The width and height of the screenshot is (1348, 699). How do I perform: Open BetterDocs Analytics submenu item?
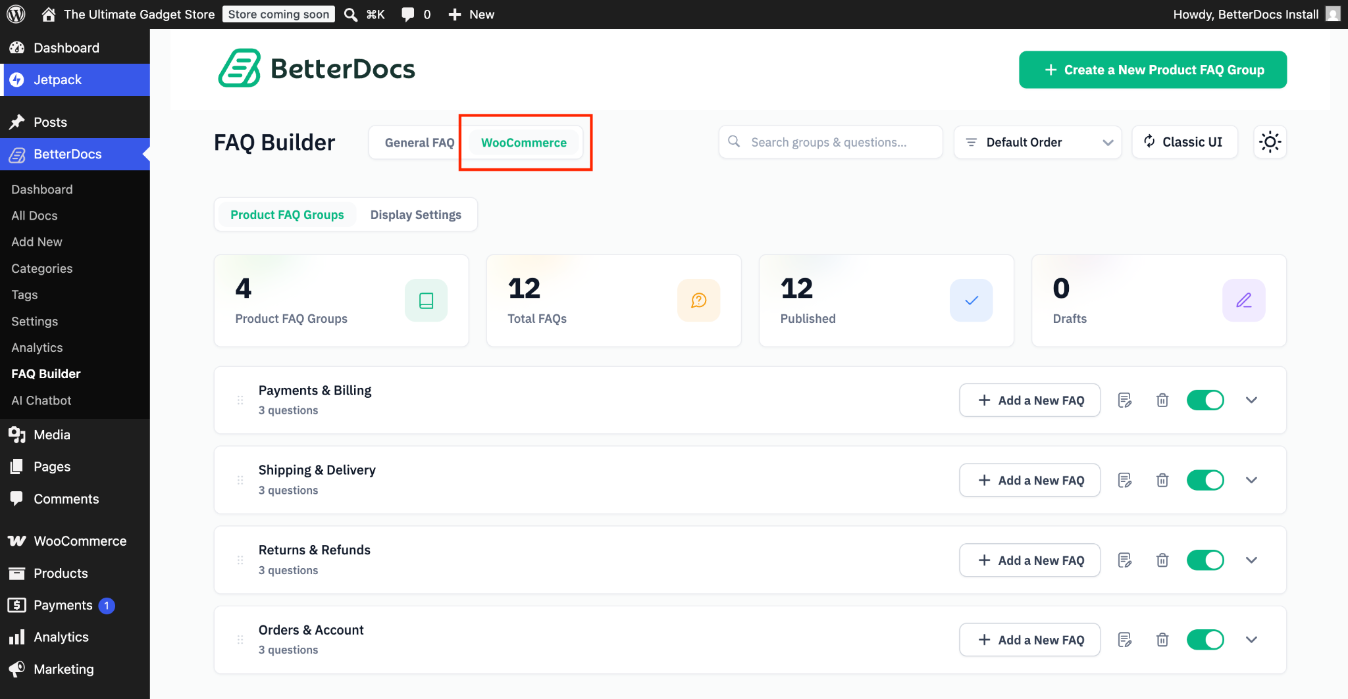pos(37,347)
